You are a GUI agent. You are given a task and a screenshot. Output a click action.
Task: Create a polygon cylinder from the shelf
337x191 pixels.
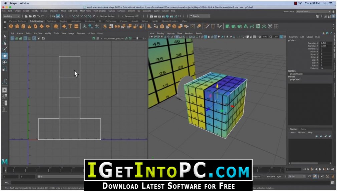pos(23,26)
